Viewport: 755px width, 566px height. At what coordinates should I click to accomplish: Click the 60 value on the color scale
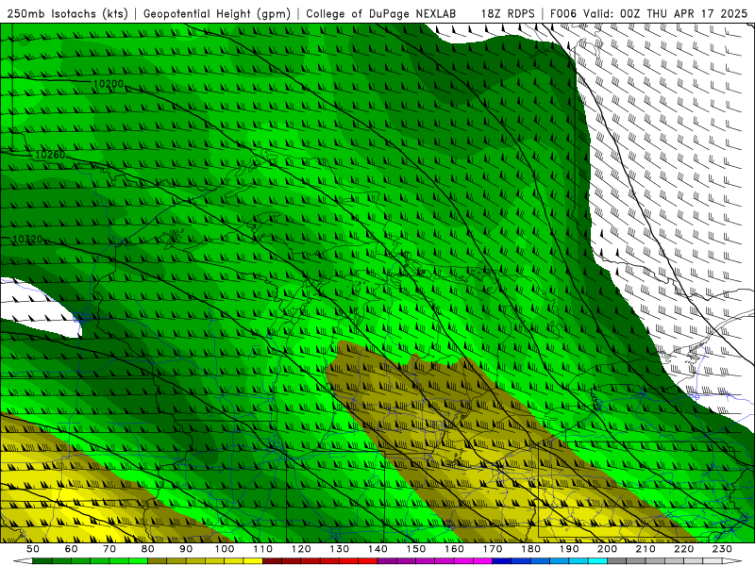71,549
